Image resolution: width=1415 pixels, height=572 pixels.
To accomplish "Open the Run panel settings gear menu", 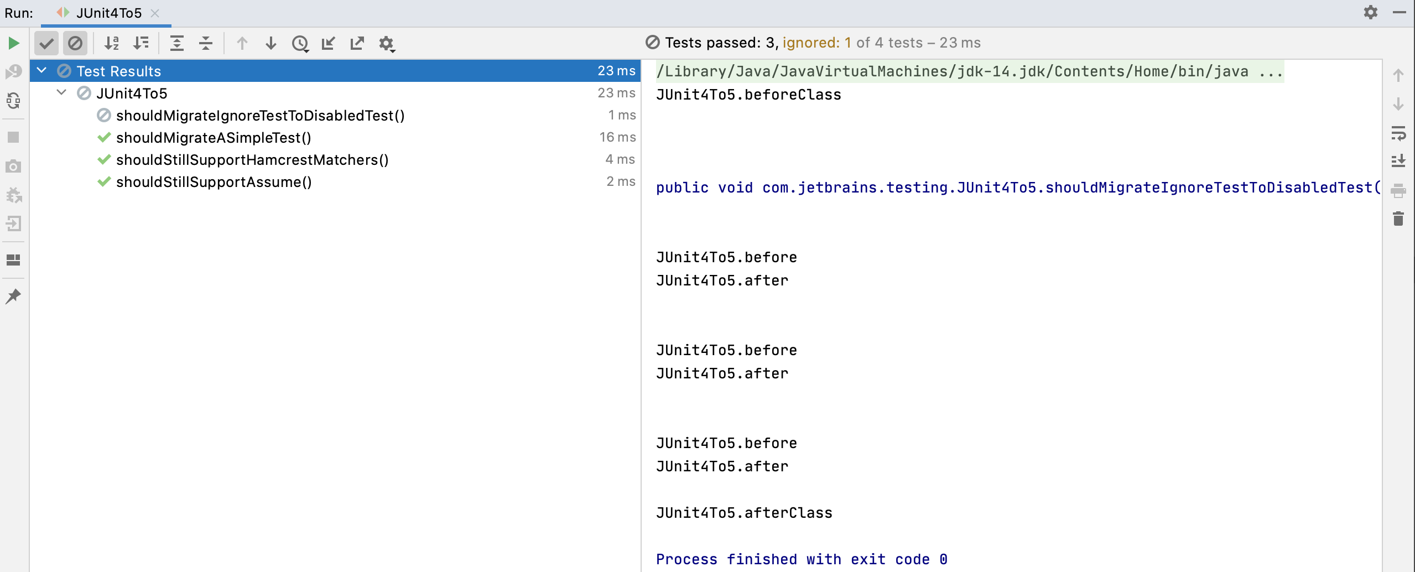I will pos(1370,12).
